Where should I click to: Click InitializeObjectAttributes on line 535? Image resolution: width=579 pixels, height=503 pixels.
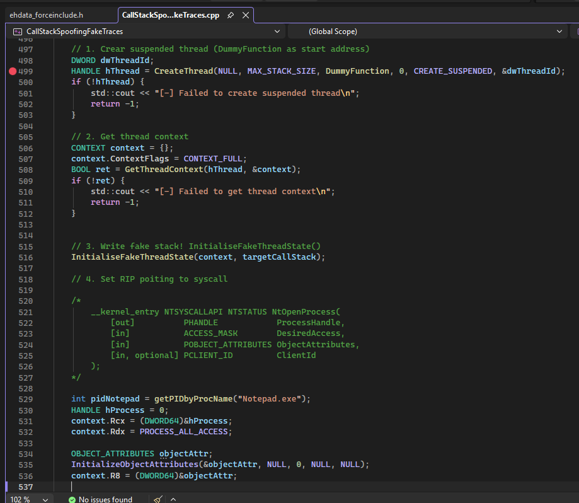(135, 464)
